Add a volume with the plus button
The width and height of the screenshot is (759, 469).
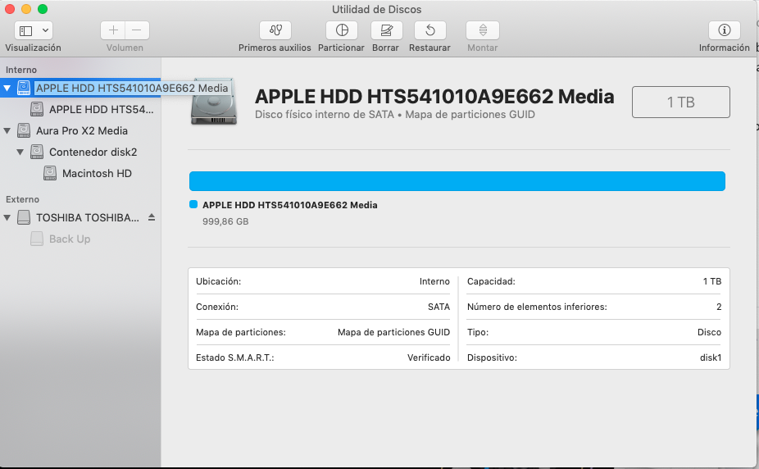(x=113, y=30)
